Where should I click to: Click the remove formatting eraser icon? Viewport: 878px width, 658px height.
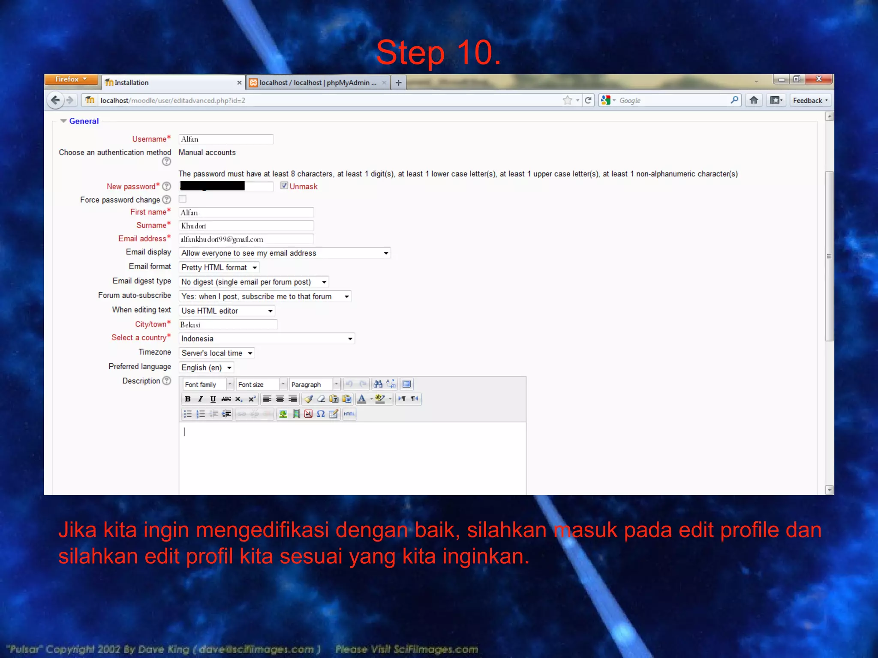tap(321, 399)
